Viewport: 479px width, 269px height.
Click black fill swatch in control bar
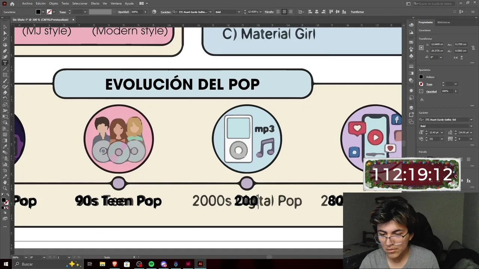(x=38, y=12)
